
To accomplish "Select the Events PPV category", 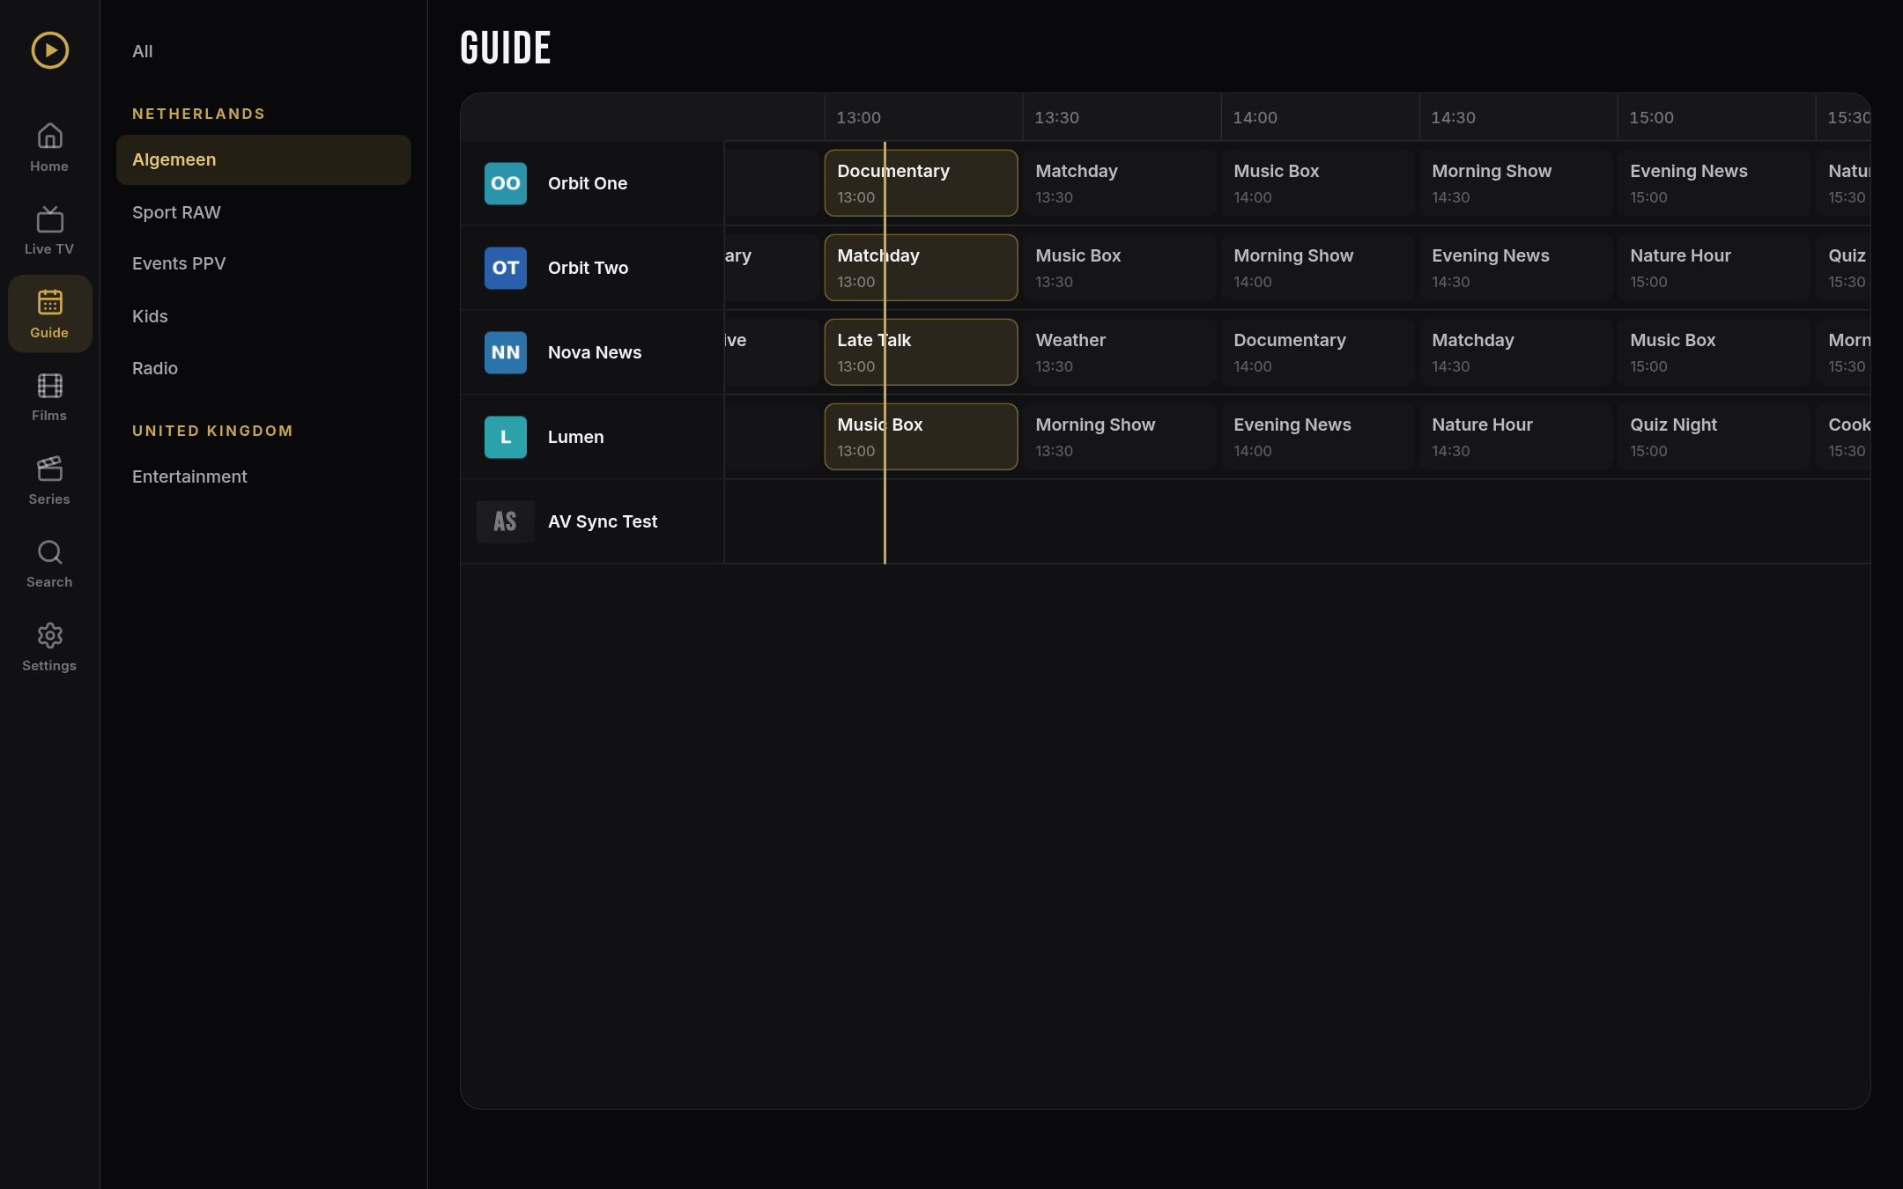I will pyautogui.click(x=263, y=263).
